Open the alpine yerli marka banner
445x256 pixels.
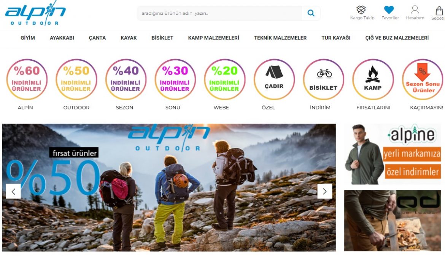[393, 154]
